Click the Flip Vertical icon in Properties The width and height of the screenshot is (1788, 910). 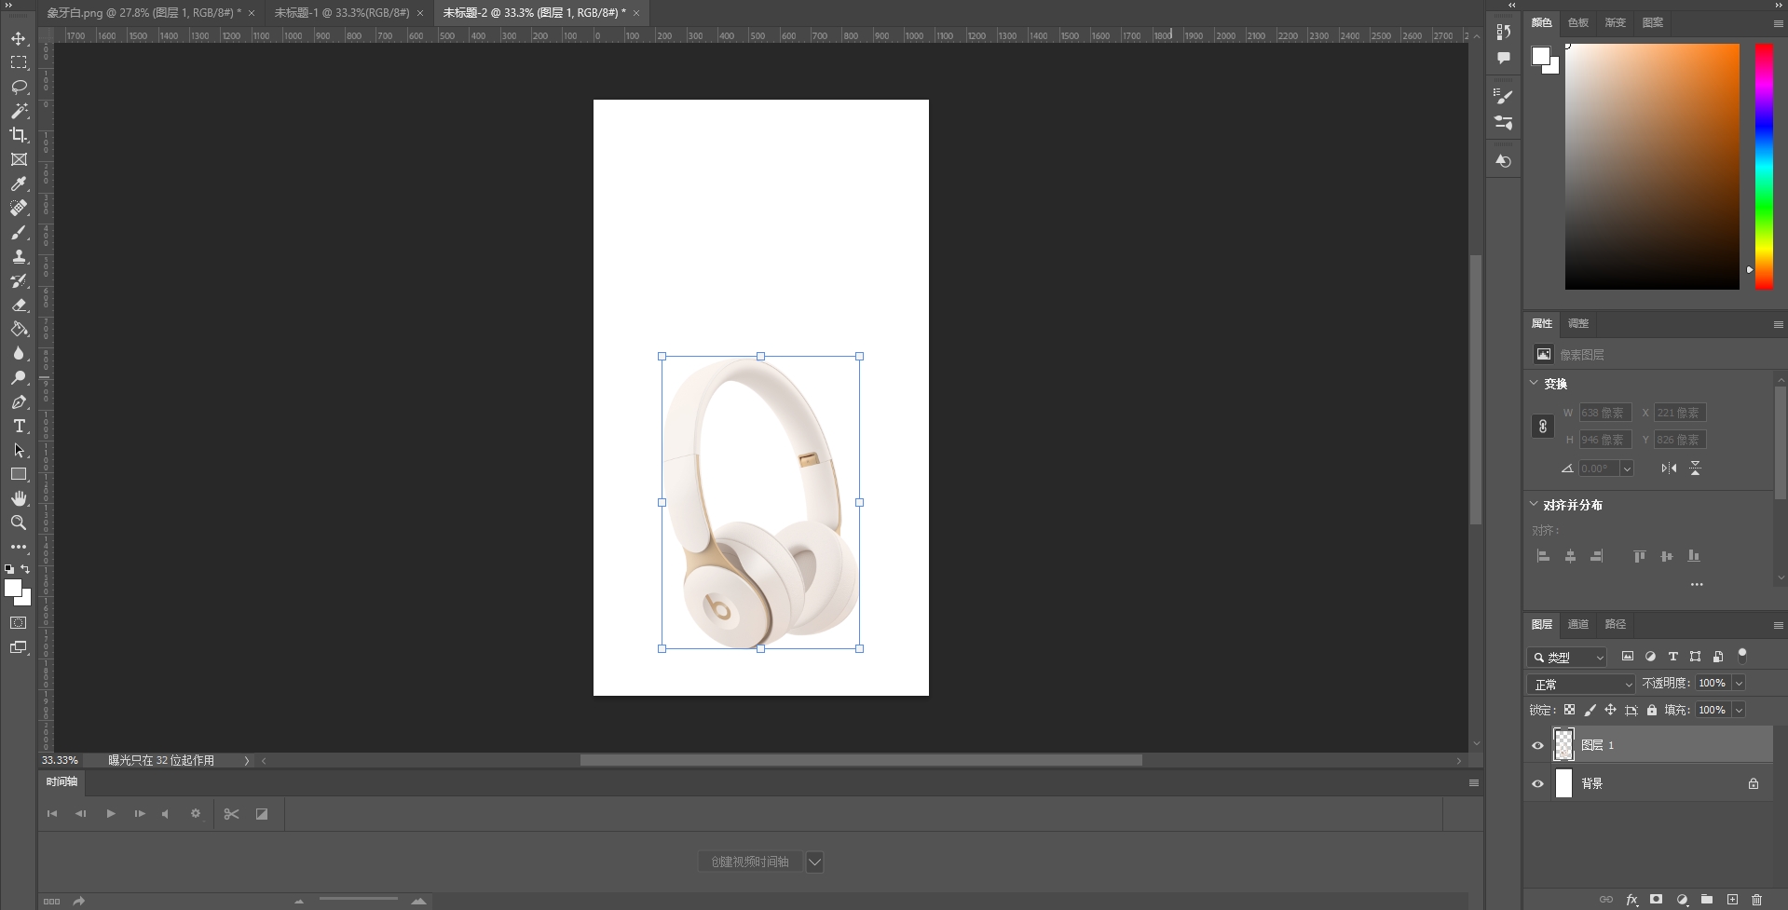[1696, 469]
